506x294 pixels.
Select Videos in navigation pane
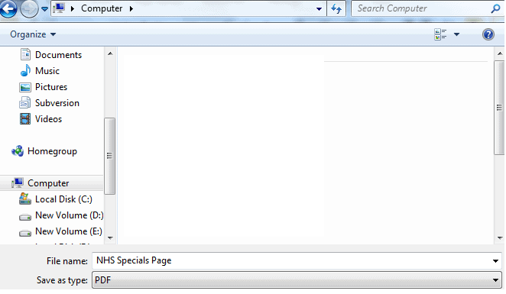point(48,119)
